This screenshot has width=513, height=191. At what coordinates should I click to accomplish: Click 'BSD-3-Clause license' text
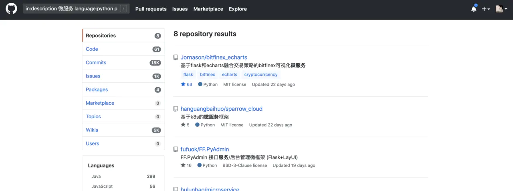click(x=245, y=165)
